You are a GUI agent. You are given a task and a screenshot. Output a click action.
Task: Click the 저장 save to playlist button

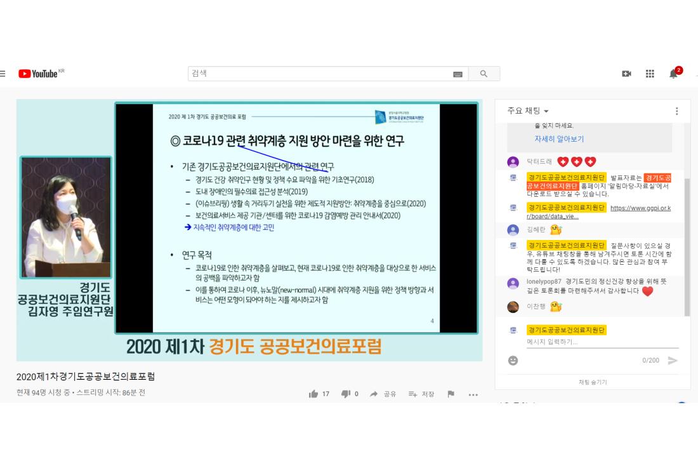point(421,394)
